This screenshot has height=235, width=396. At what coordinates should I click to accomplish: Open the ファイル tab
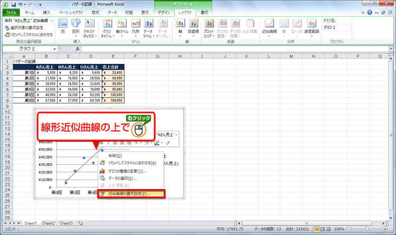[11, 12]
